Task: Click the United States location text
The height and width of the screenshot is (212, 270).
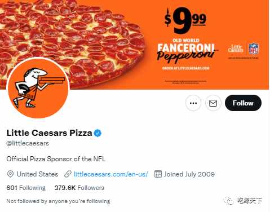Action: 37,174
